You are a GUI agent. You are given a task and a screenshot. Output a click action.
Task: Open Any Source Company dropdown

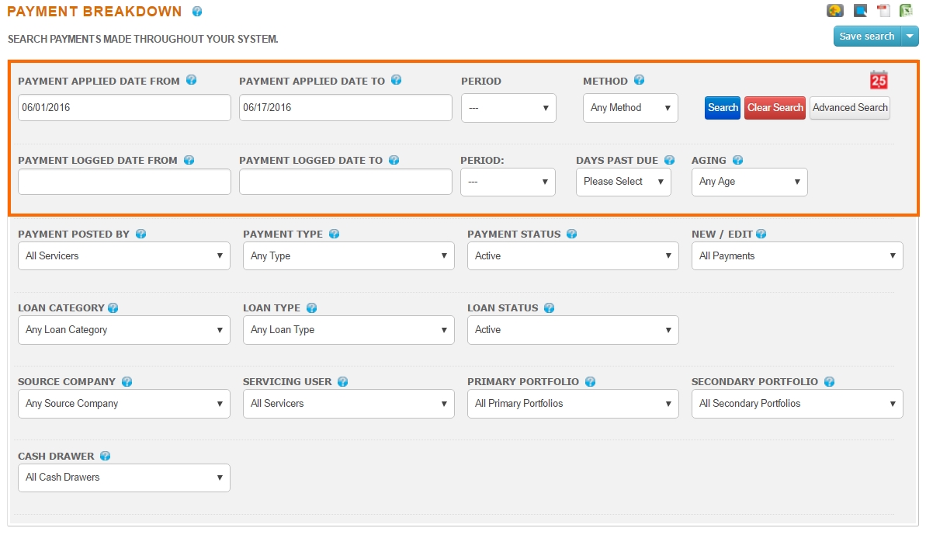click(124, 403)
